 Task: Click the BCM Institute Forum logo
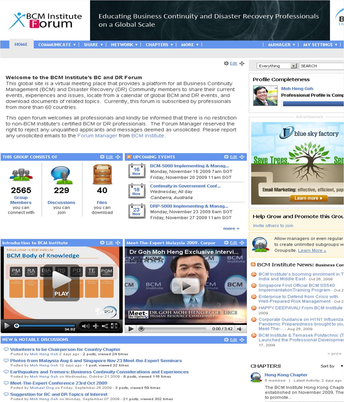point(45,21)
